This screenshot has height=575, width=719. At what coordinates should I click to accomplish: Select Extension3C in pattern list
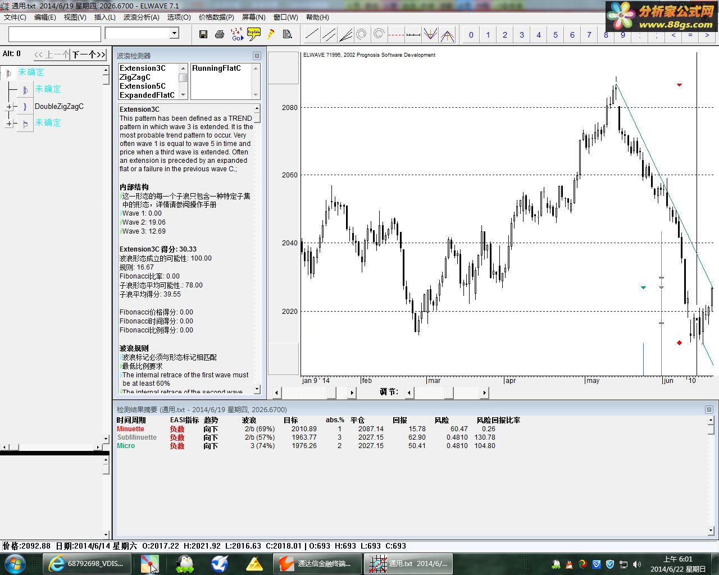(143, 68)
